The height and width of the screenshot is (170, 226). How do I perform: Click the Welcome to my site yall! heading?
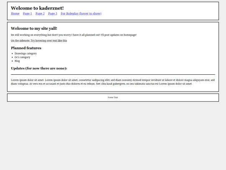tap(34, 29)
